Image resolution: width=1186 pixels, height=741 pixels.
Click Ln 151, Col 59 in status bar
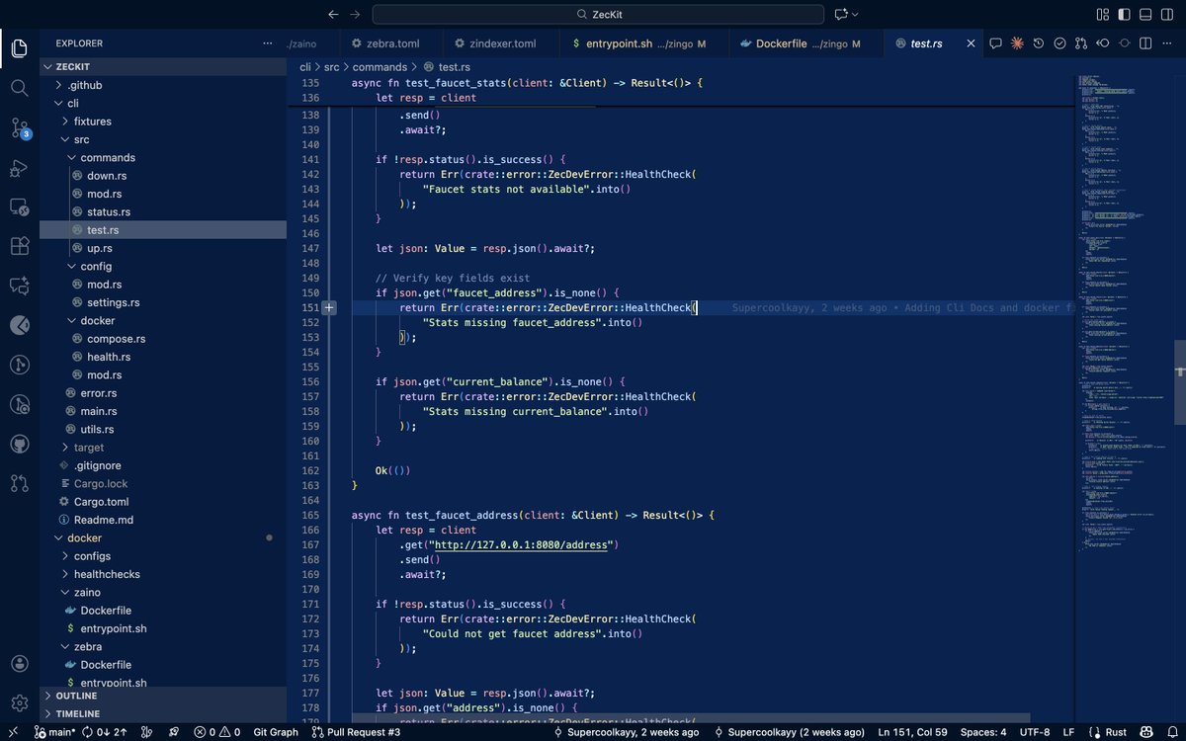[912, 732]
